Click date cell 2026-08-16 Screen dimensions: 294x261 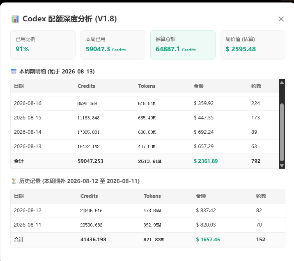28,103
